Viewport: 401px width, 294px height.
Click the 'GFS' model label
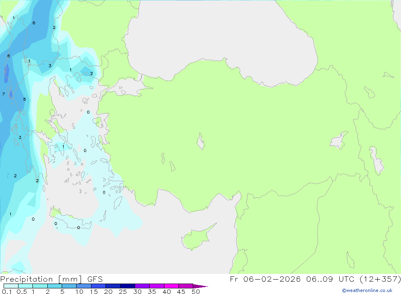click(x=95, y=279)
